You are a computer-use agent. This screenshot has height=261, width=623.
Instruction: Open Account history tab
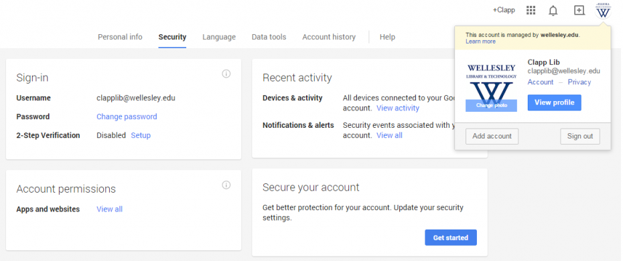pyautogui.click(x=329, y=37)
